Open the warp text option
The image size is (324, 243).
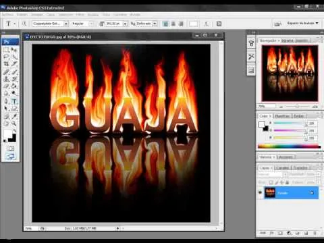point(207,24)
